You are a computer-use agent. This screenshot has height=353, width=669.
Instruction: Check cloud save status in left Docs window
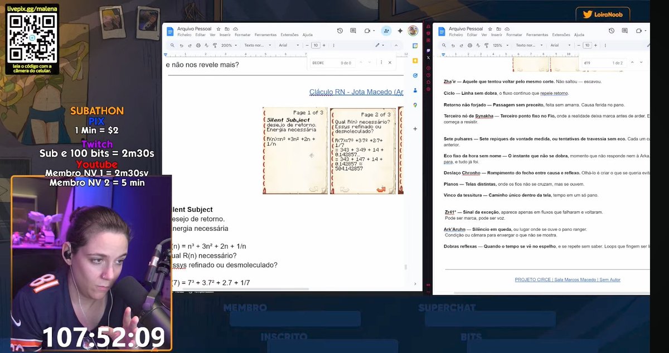(235, 28)
